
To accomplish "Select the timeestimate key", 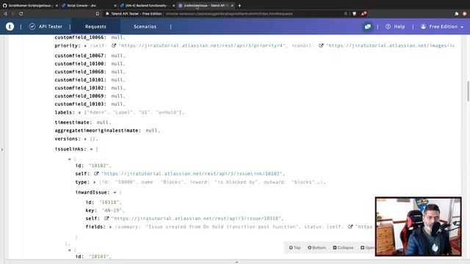I will [x=73, y=122].
